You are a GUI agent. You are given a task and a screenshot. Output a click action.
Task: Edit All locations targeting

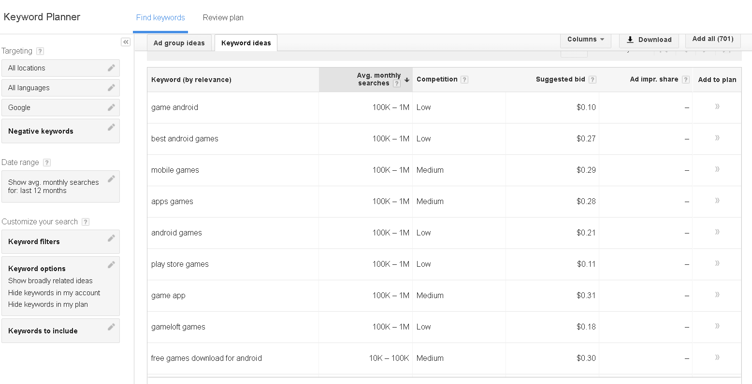[x=111, y=68]
